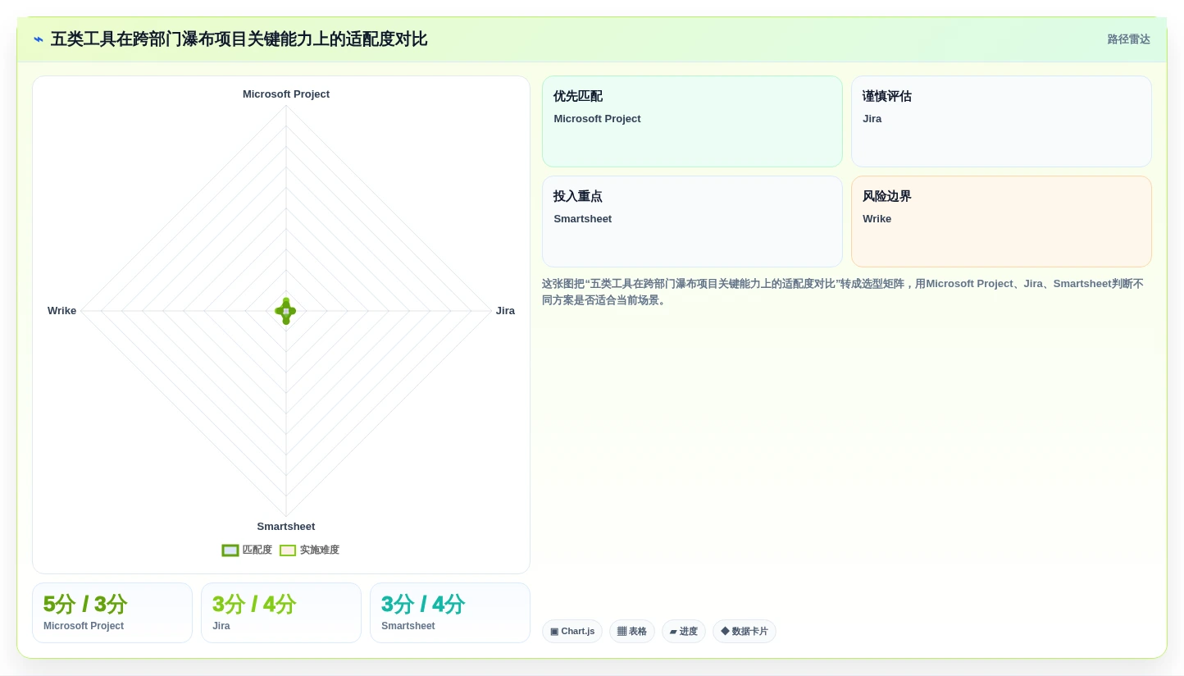Click the 匹配度 legend color box
The image size is (1184, 676).
pyautogui.click(x=230, y=550)
